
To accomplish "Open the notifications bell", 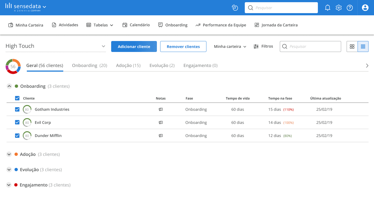I will (x=327, y=8).
